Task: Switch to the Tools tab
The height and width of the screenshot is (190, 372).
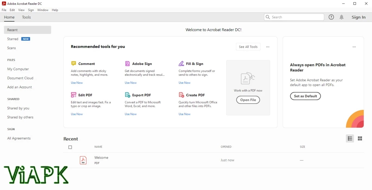Action: [26, 17]
